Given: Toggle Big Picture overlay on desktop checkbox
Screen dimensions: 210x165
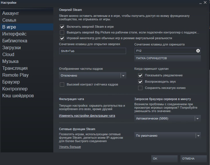Looking at the screenshot, I should pyautogui.click(x=62, y=32).
